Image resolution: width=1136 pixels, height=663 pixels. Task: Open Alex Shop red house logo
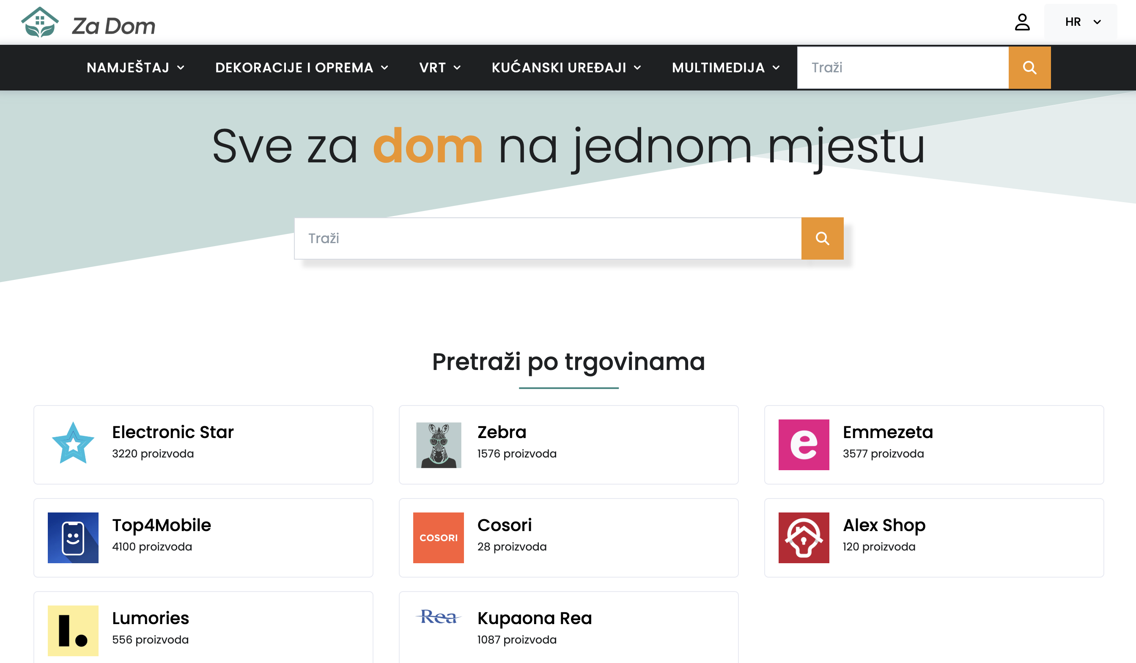804,538
